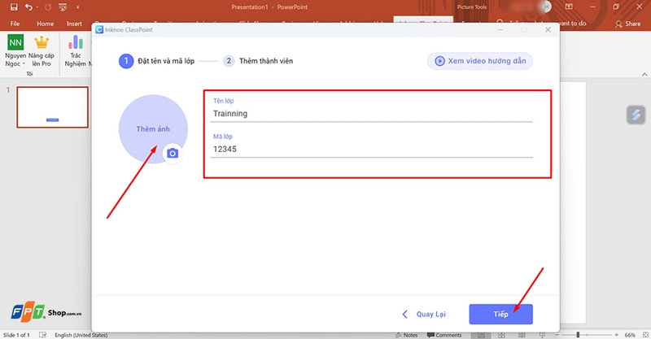This screenshot has height=339, width=651.
Task: Click step 1 Đặt tên và mã lớp
Action: point(156,61)
